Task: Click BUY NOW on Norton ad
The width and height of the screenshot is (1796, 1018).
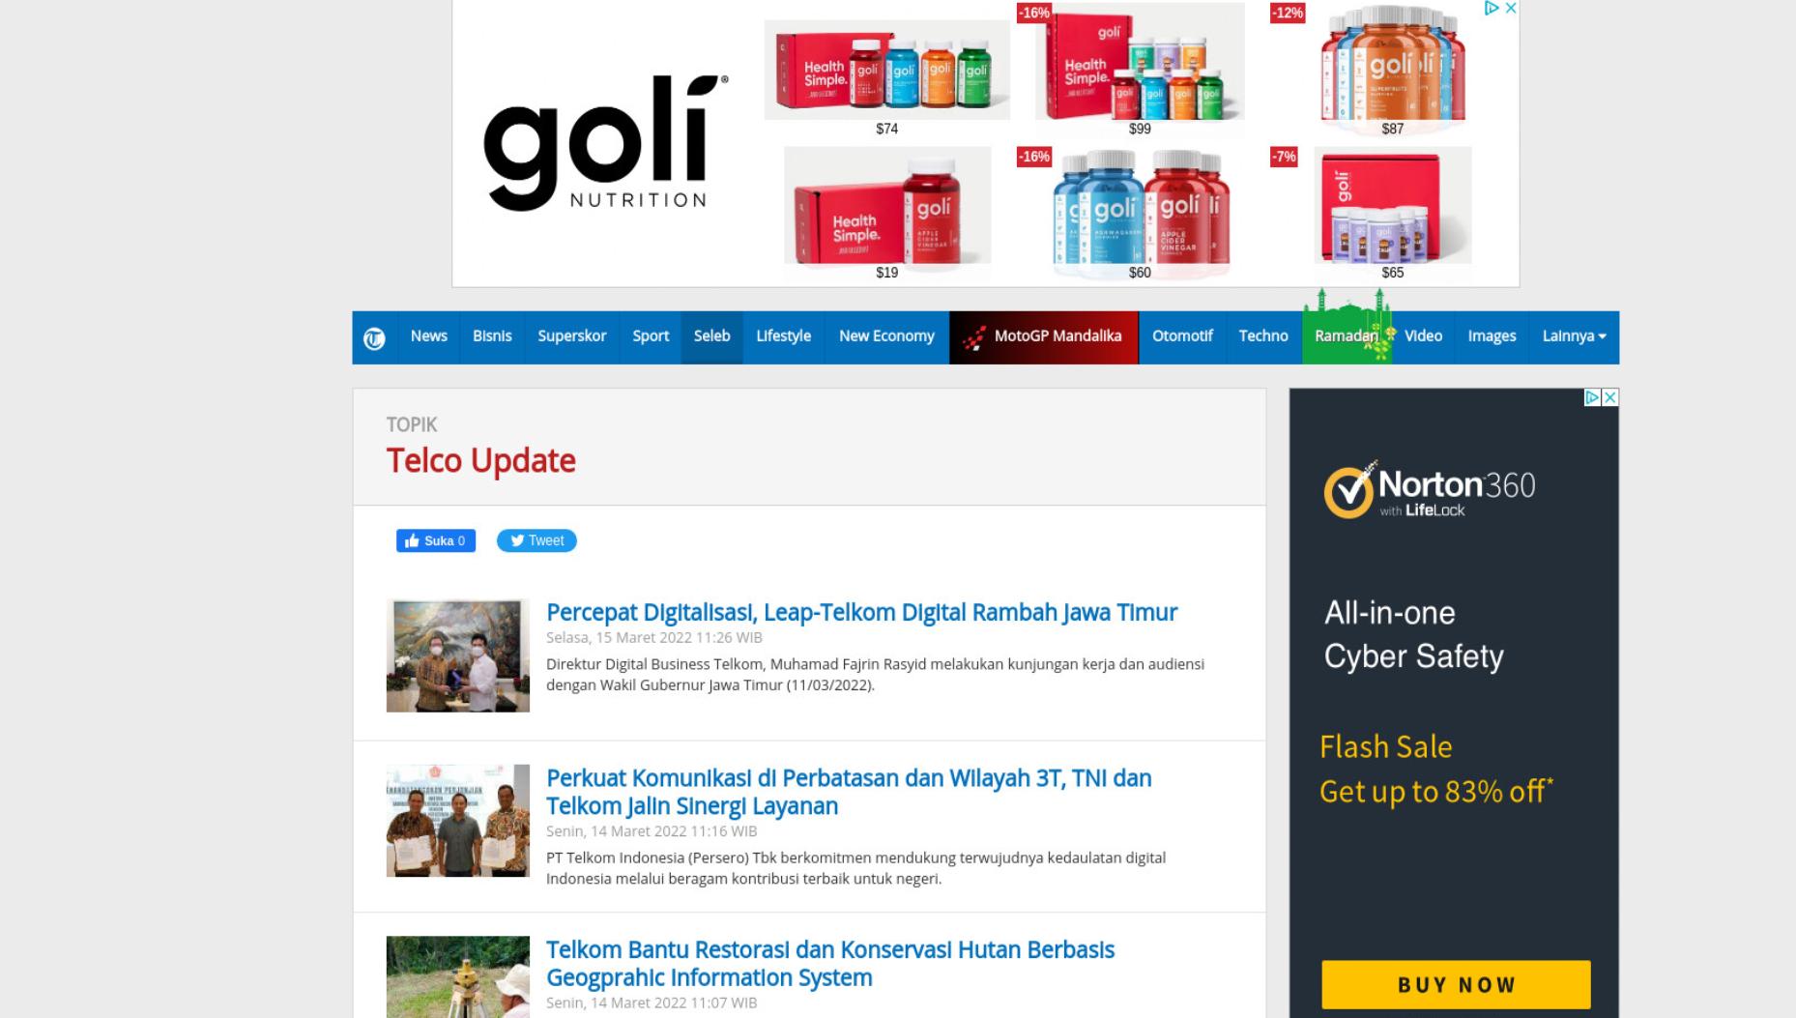Action: [1456, 984]
